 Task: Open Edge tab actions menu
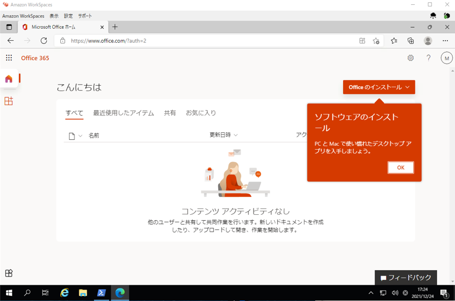(9, 27)
